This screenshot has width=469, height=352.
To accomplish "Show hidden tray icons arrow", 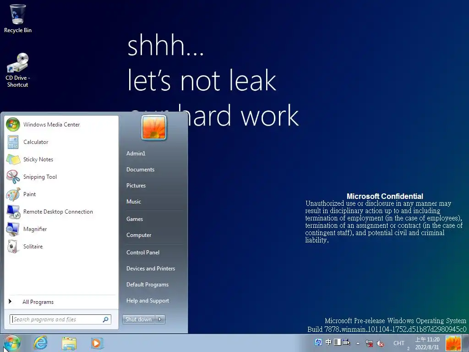I will pyautogui.click(x=358, y=343).
